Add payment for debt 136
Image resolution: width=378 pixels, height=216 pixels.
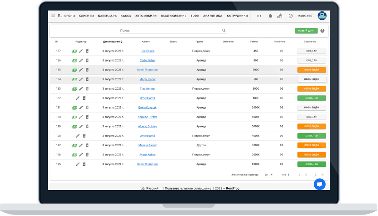[x=75, y=60]
